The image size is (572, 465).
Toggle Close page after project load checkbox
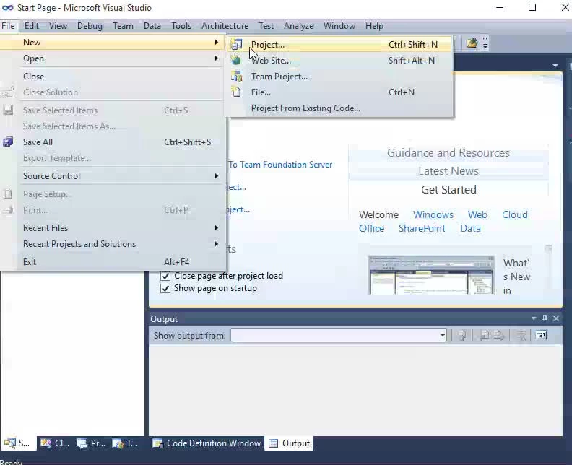click(x=165, y=276)
